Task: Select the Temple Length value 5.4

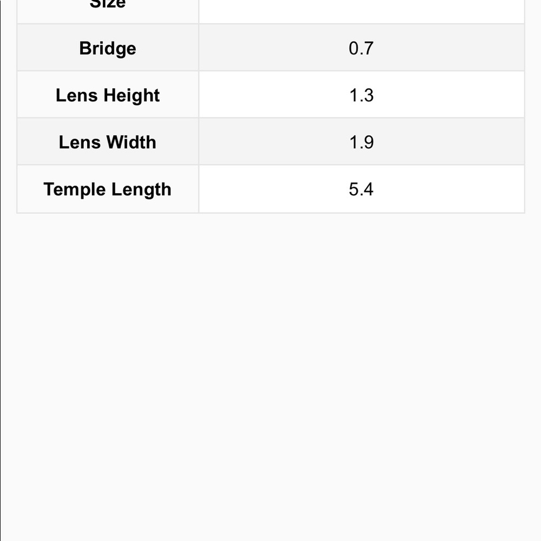Action: point(361,189)
